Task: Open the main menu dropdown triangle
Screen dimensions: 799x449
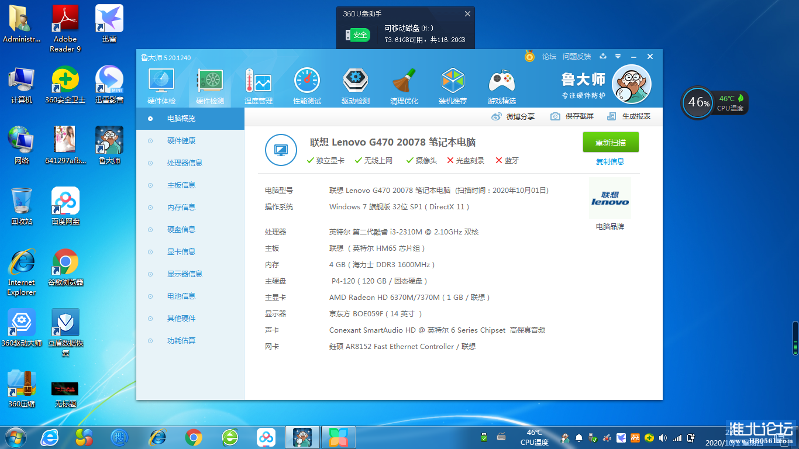Action: 618,57
